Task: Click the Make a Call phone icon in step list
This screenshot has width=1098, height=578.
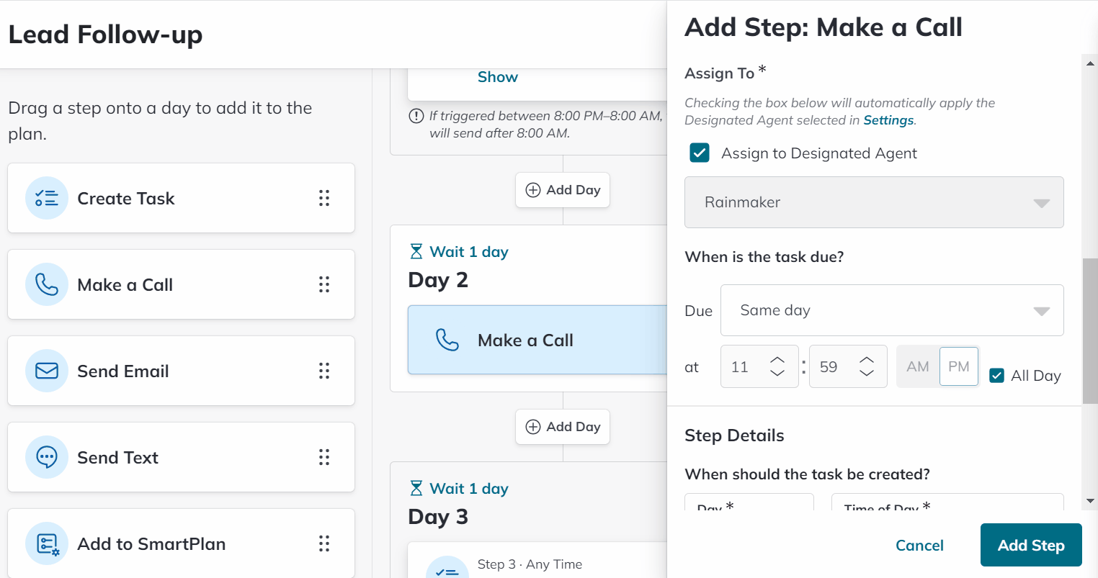Action: (47, 284)
